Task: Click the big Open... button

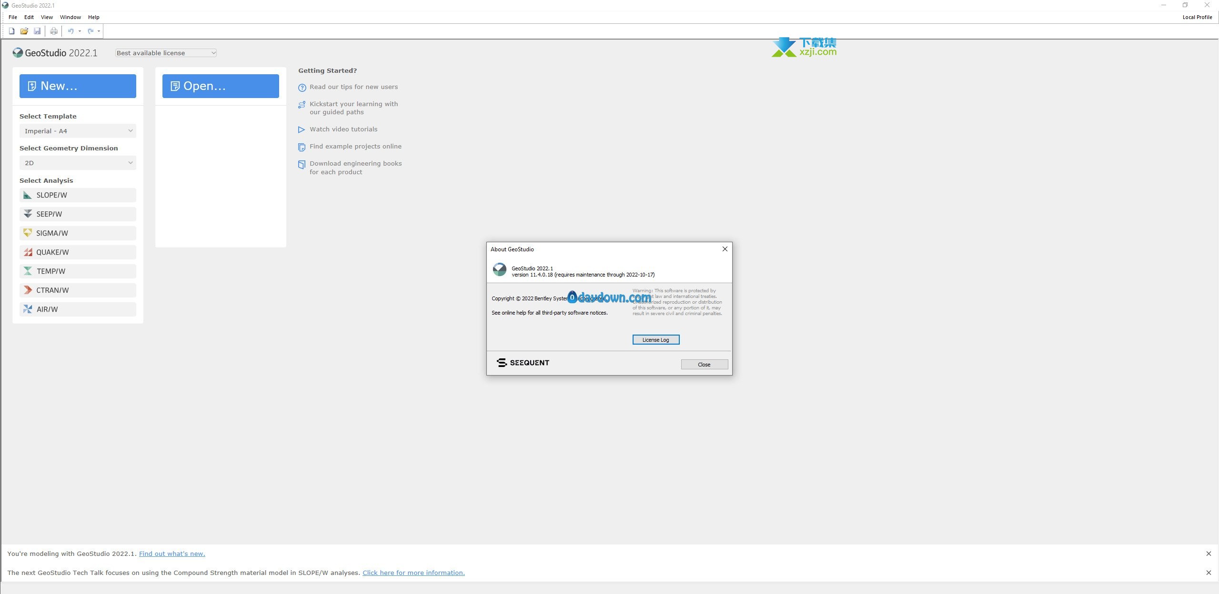Action: pyautogui.click(x=221, y=86)
